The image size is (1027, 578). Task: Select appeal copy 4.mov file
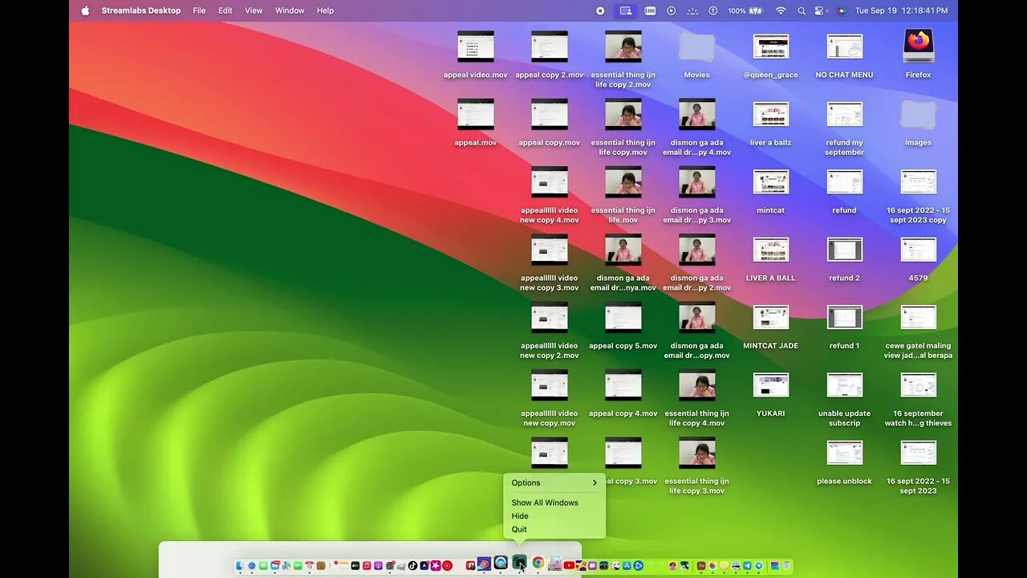(x=623, y=385)
